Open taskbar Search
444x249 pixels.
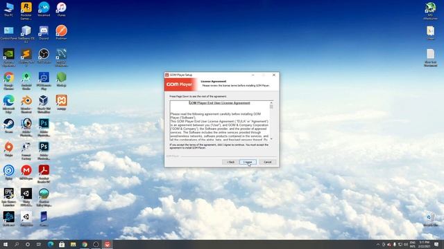pos(17,244)
